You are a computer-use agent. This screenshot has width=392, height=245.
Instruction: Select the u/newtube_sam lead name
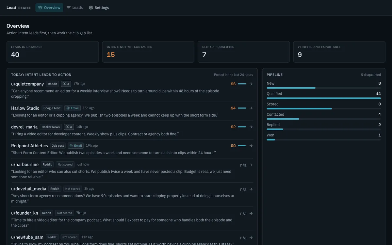coord(27,237)
